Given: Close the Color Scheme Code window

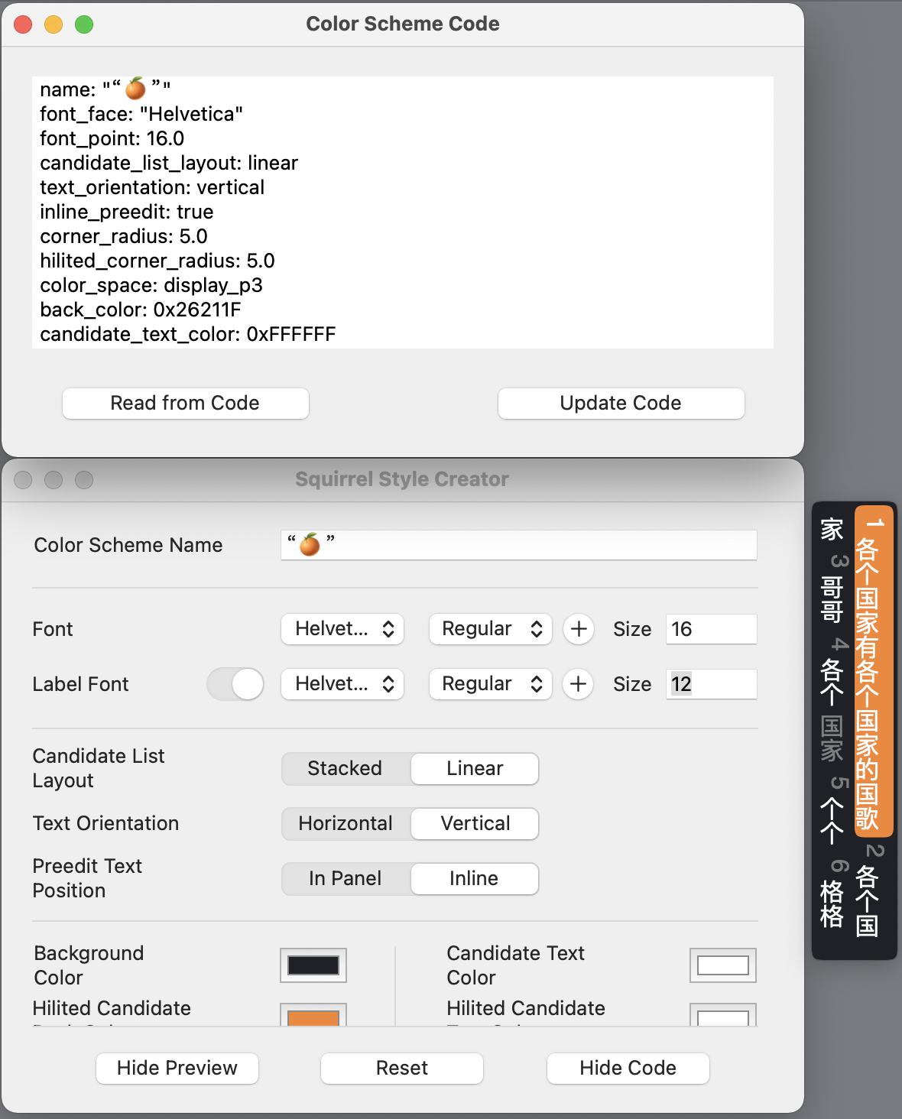Looking at the screenshot, I should click(x=23, y=24).
